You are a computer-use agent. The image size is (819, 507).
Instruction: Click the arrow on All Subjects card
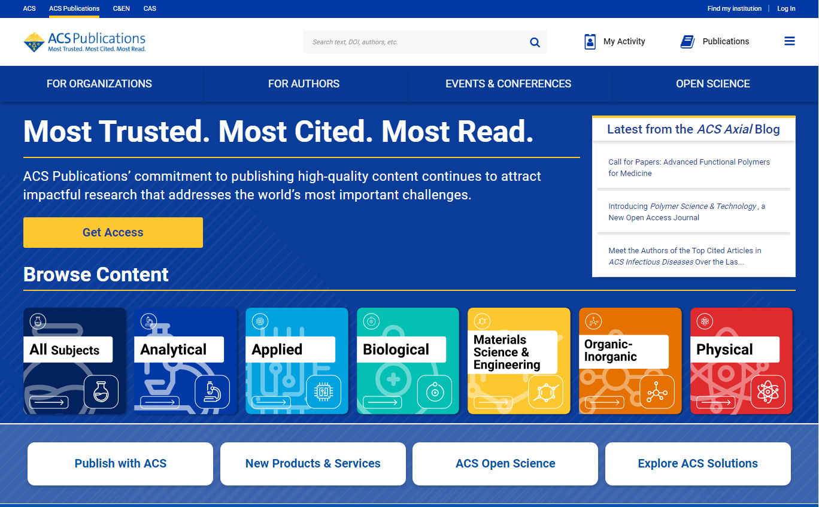(48, 402)
